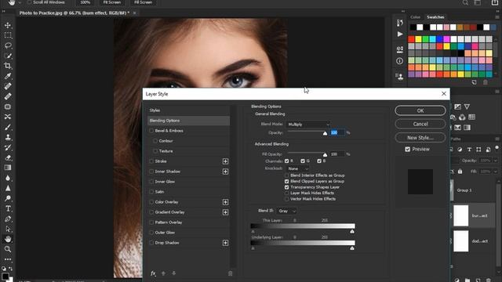The width and height of the screenshot is (502, 282).
Task: Open the layer Fill dropdown in Layers panel
Action: point(496,172)
